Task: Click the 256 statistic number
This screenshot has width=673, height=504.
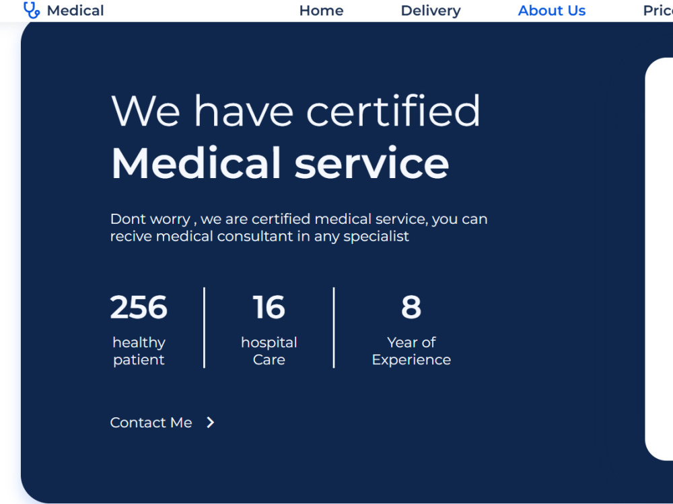Action: (139, 307)
